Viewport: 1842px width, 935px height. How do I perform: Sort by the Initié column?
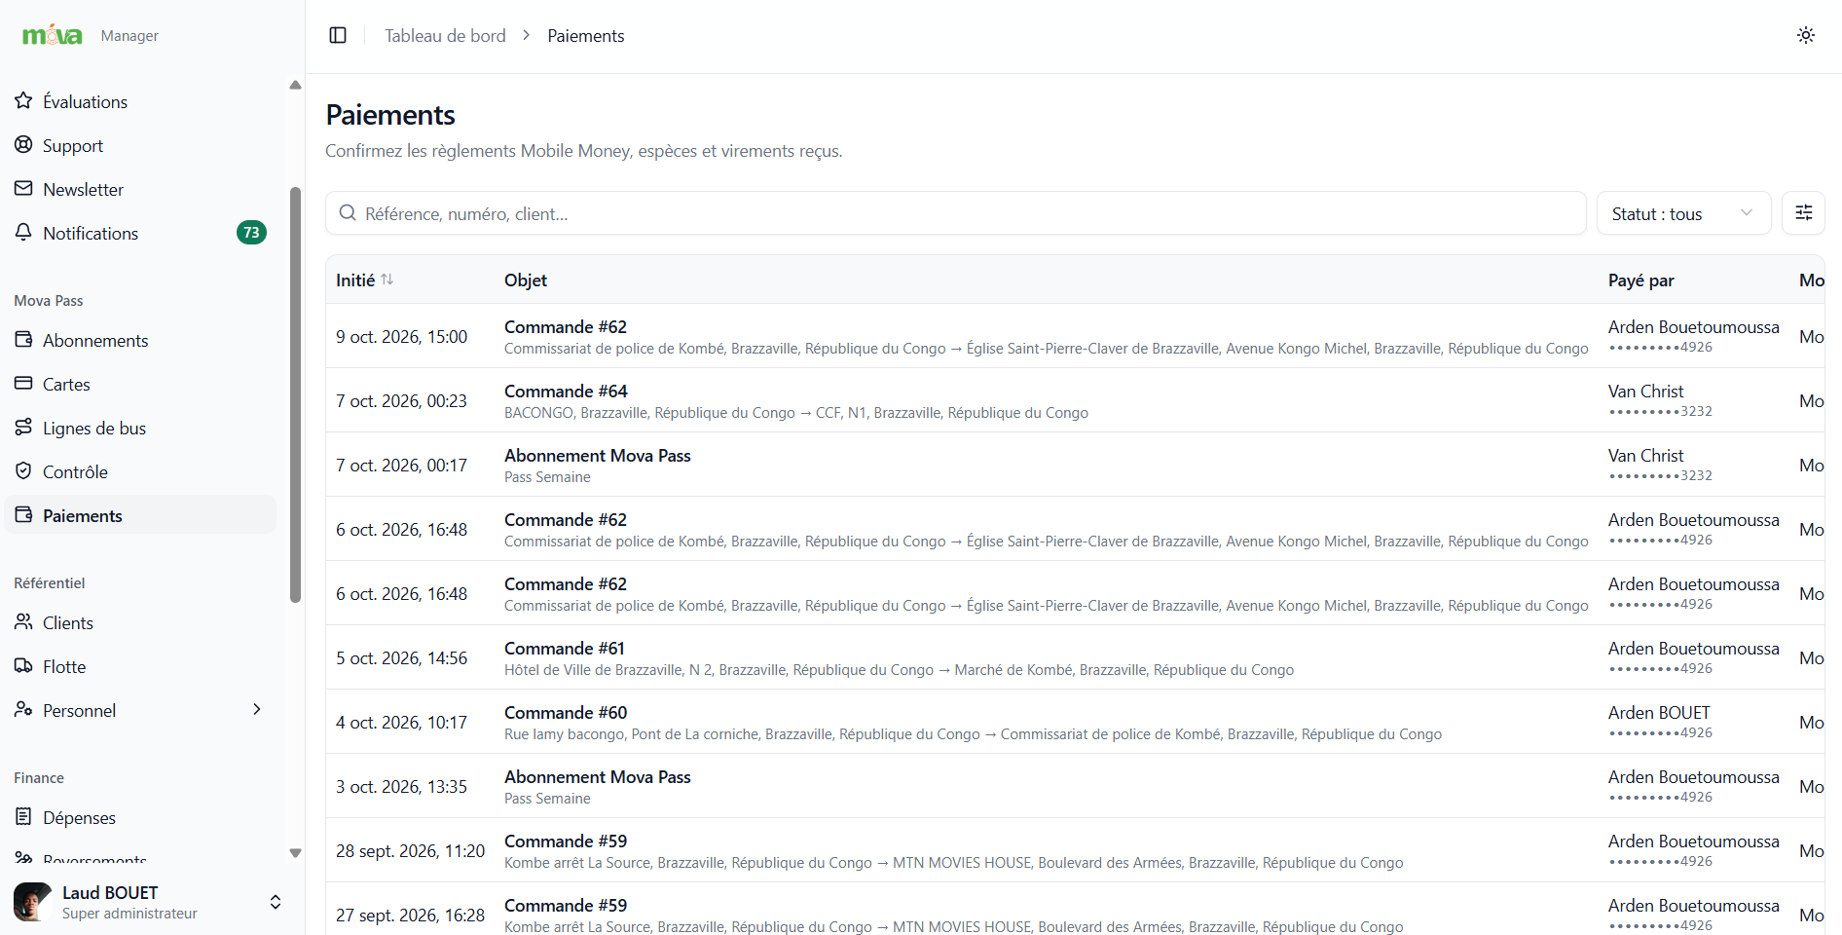pos(365,280)
